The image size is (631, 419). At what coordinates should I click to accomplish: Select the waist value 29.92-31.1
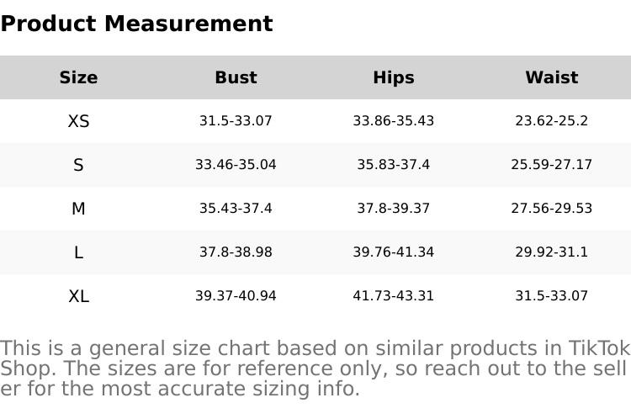pos(551,252)
